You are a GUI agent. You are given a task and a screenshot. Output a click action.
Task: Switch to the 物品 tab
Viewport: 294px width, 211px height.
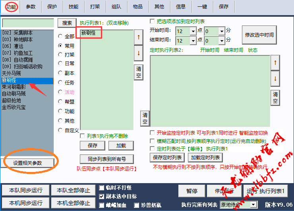[x=138, y=7]
